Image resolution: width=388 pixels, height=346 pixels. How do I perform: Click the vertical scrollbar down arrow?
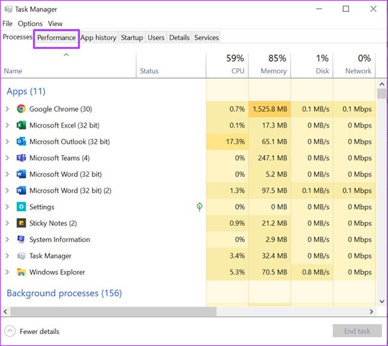(382, 301)
